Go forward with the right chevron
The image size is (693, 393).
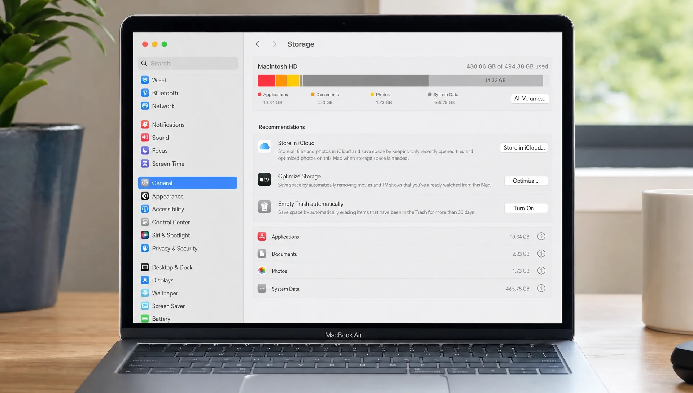275,44
